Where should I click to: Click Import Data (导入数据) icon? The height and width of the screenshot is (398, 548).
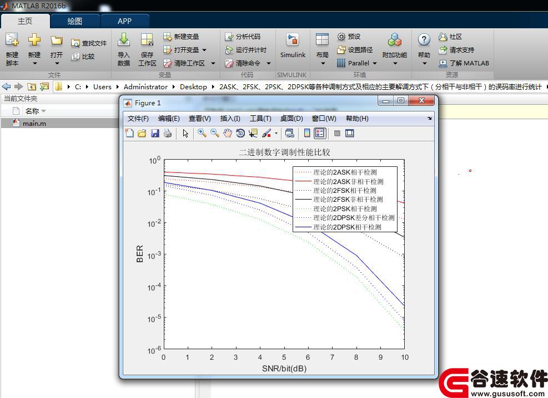(124, 40)
